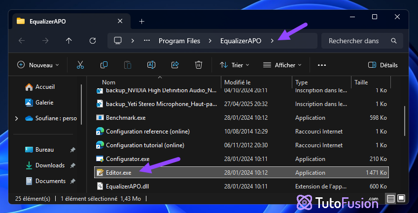Click the Delete trash icon
Image resolution: width=418 pixels, height=213 pixels.
(x=199, y=65)
